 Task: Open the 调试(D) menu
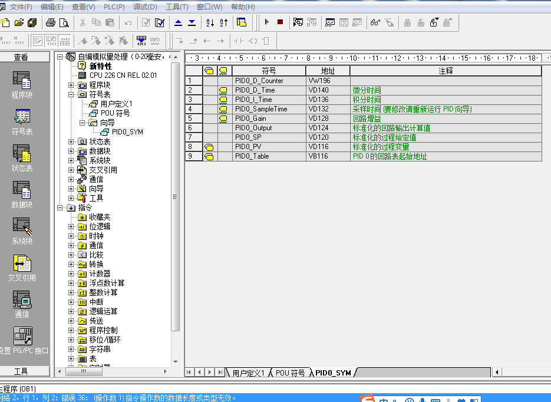[145, 7]
